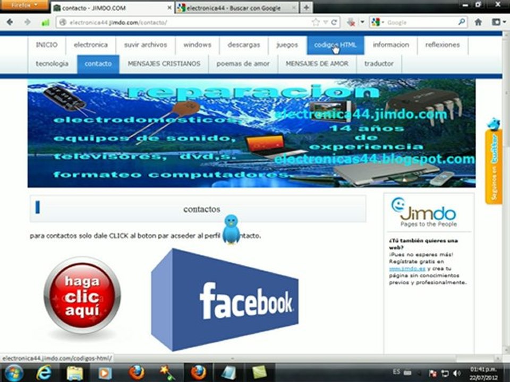Click the horizontal scrollbar at page bottom
This screenshot has height=382, width=510.
251,359
